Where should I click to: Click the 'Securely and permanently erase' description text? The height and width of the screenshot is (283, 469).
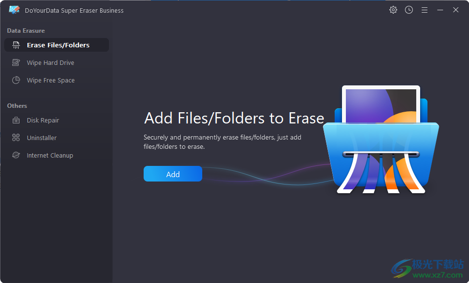point(222,142)
